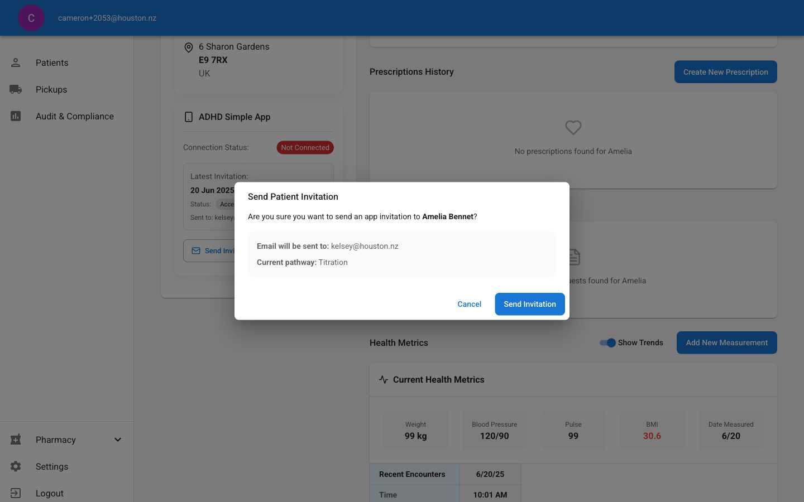Click Create New Prescription button
The width and height of the screenshot is (804, 502).
[726, 72]
